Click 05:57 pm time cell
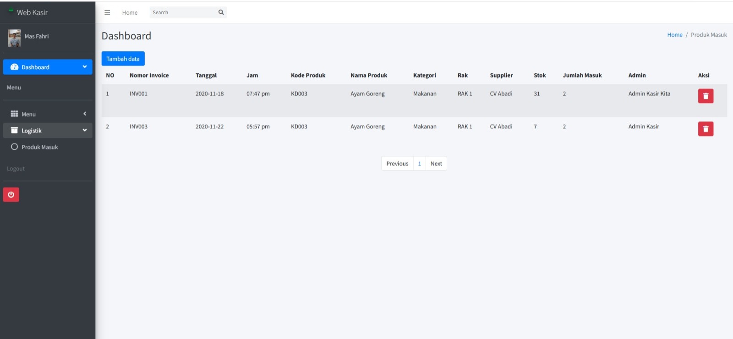 [x=258, y=126]
